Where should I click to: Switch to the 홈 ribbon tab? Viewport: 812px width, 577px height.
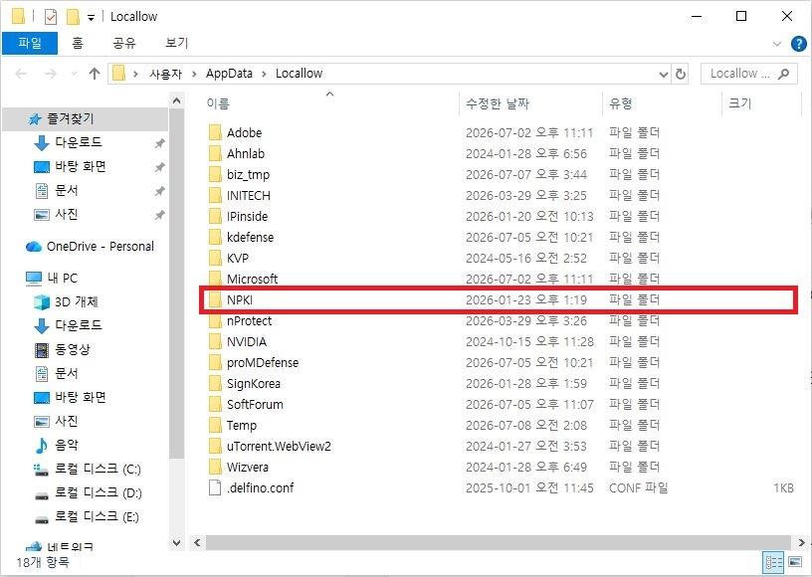(78, 43)
